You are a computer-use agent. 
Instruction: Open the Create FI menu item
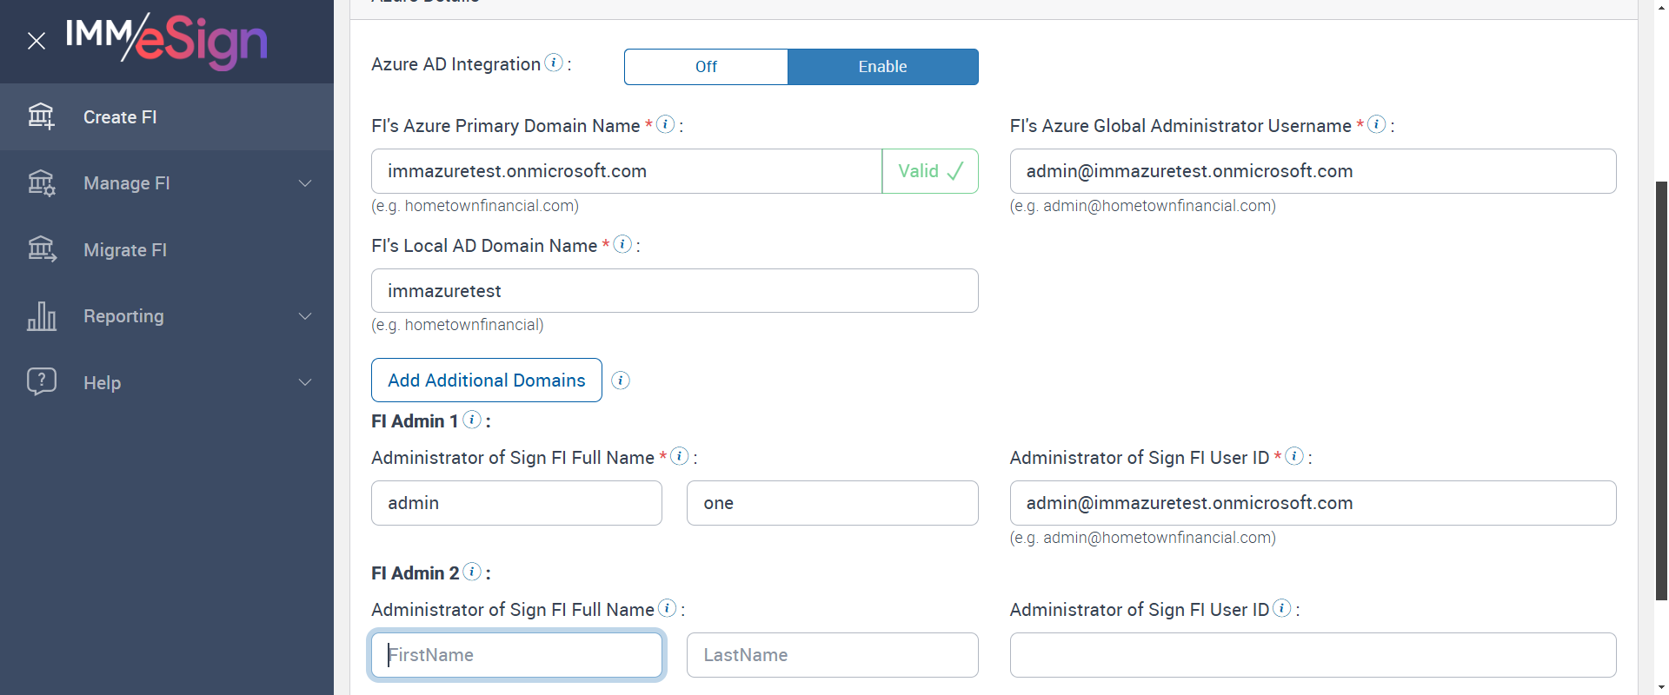pos(120,117)
